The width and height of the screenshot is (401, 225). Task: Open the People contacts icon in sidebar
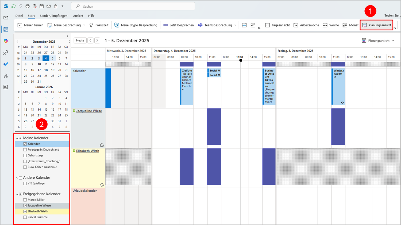[6, 53]
